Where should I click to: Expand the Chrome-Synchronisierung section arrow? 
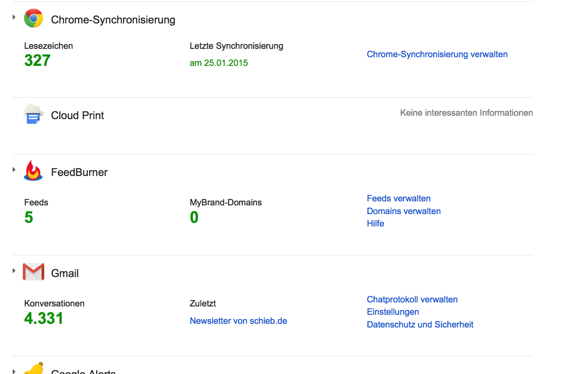(x=14, y=17)
